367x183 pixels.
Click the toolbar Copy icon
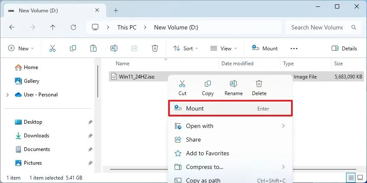tap(73, 49)
